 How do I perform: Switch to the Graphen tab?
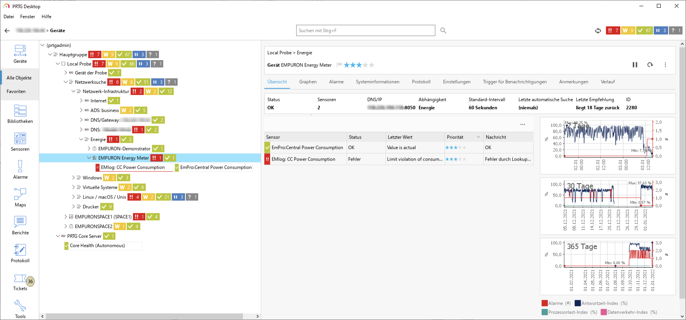click(x=307, y=82)
